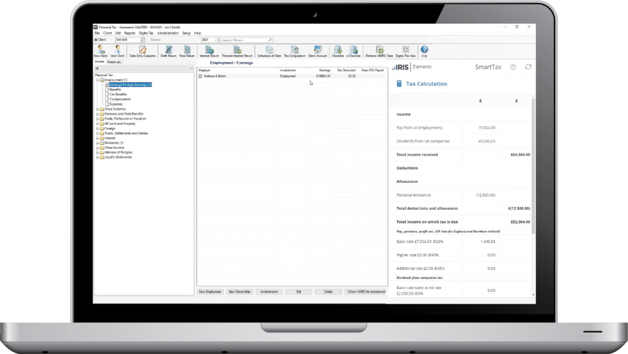Image resolution: width=628 pixels, height=354 pixels.
Task: Click the Retrieve HMRC Data icon
Action: pos(380,51)
